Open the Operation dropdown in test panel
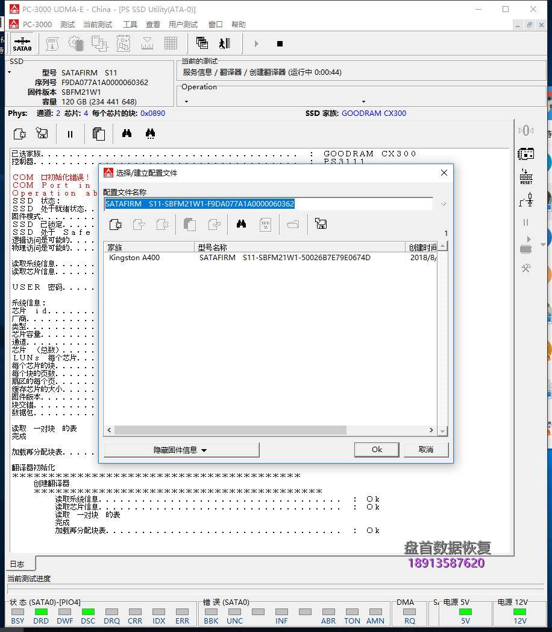 [362, 101]
